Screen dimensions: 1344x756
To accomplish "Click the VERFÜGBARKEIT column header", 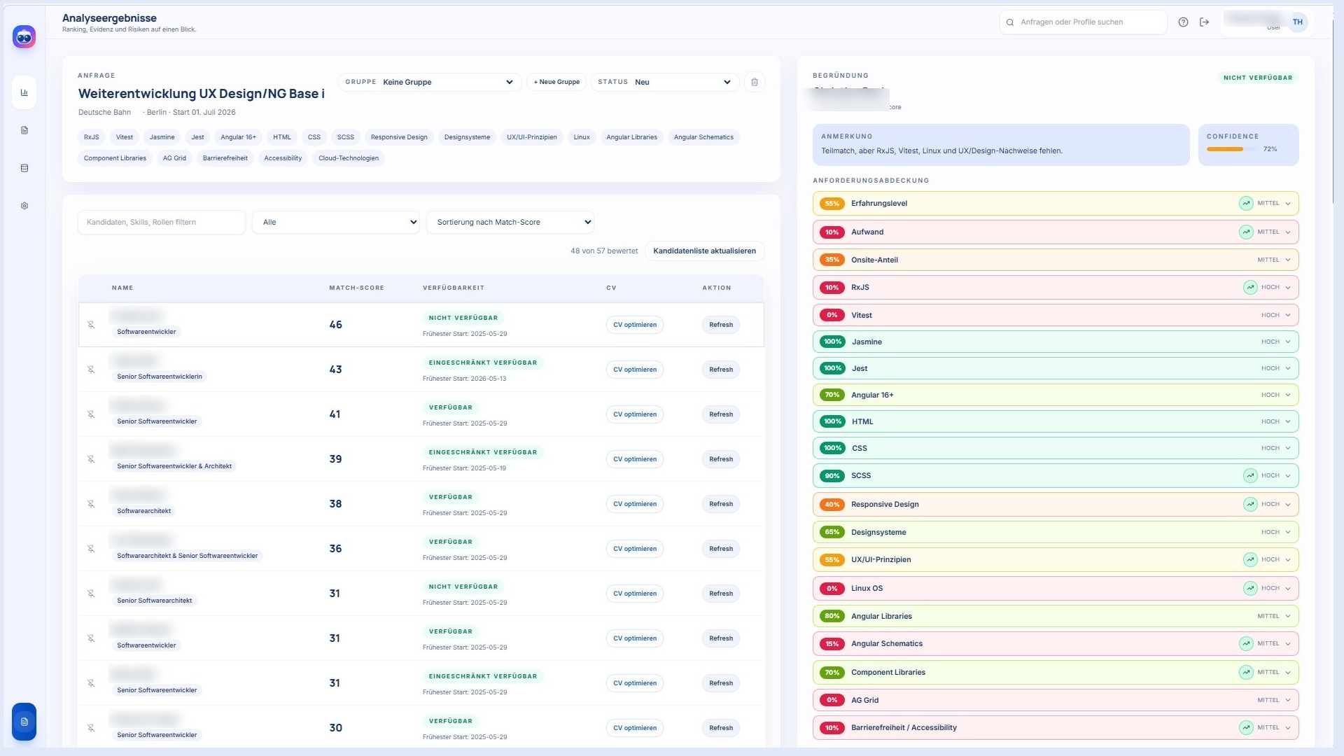I will click(x=454, y=288).
